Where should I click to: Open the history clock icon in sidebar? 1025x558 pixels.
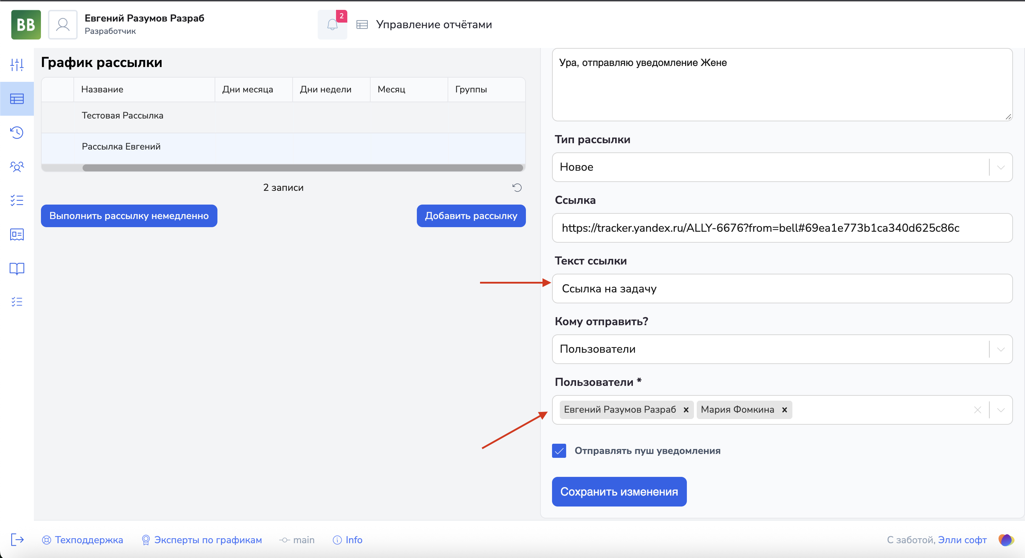click(x=17, y=132)
